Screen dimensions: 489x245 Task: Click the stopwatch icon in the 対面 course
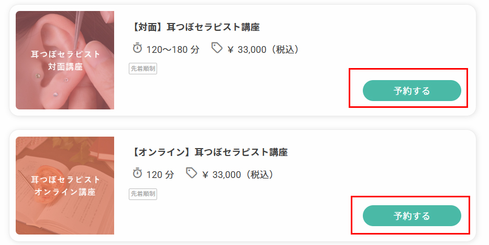[137, 49]
